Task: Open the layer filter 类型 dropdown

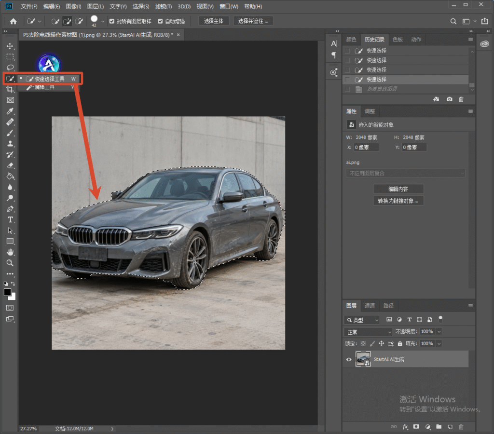Action: 362,320
